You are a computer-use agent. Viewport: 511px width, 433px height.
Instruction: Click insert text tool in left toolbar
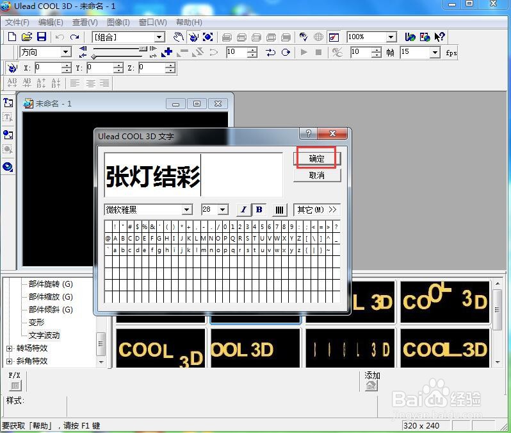(x=8, y=103)
